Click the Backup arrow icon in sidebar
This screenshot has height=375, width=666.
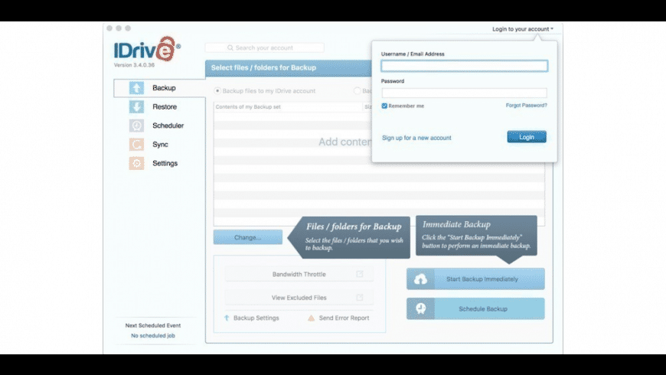tap(136, 88)
